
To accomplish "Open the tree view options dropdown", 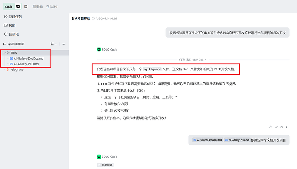I will click(x=53, y=44).
